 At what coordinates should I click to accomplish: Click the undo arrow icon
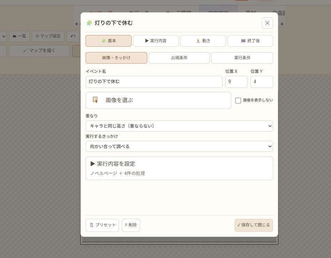point(73,36)
